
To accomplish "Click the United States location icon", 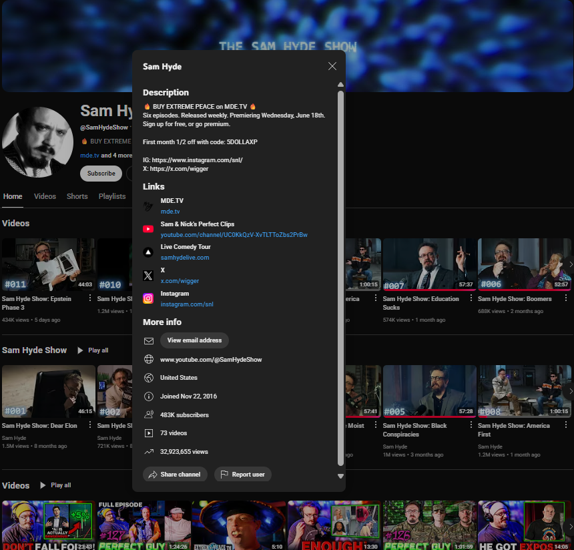I will click(148, 377).
